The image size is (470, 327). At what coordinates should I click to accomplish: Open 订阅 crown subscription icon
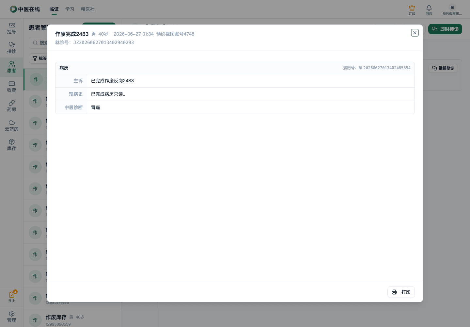coord(412,10)
